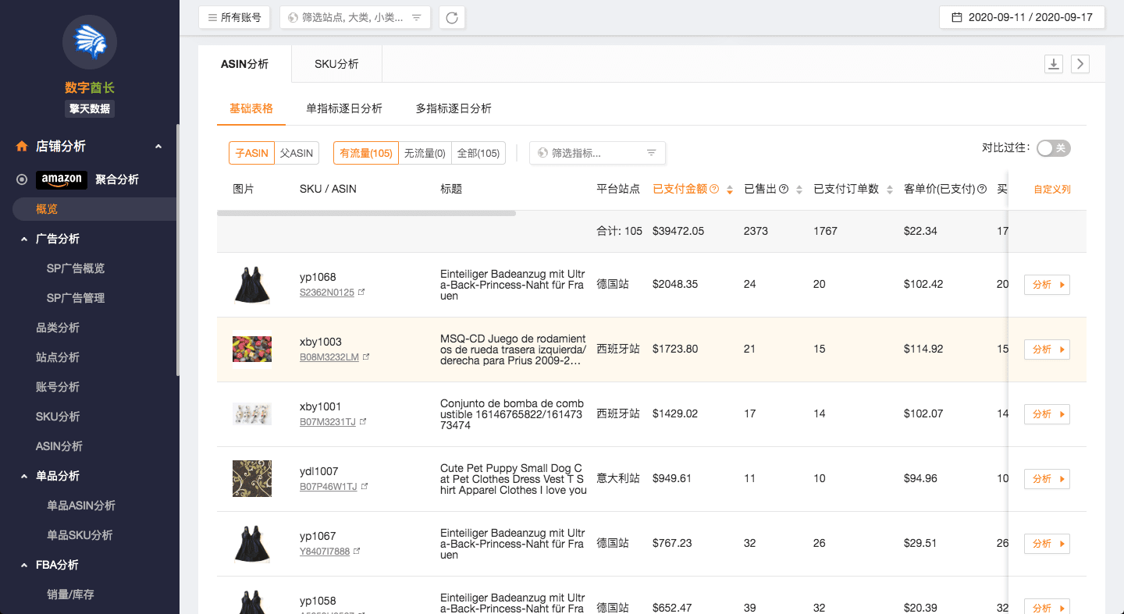Select the 无流量(0) filter option

pos(425,154)
